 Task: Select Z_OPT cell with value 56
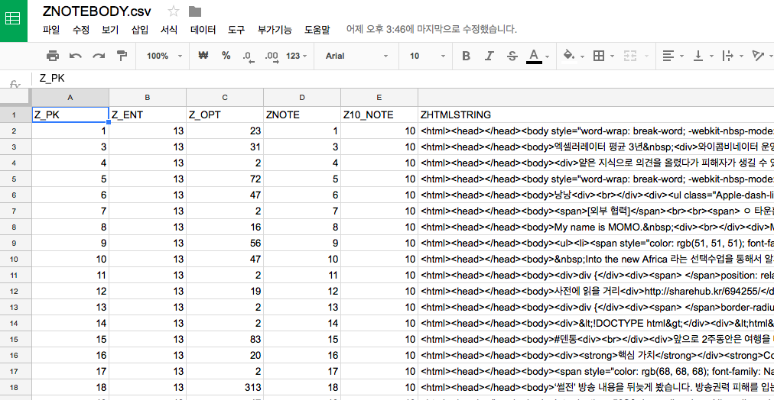(x=225, y=243)
